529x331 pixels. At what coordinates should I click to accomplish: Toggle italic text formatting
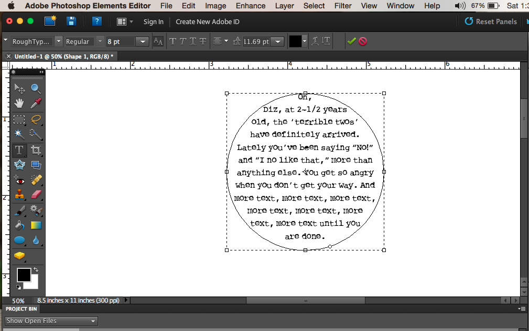pos(183,41)
